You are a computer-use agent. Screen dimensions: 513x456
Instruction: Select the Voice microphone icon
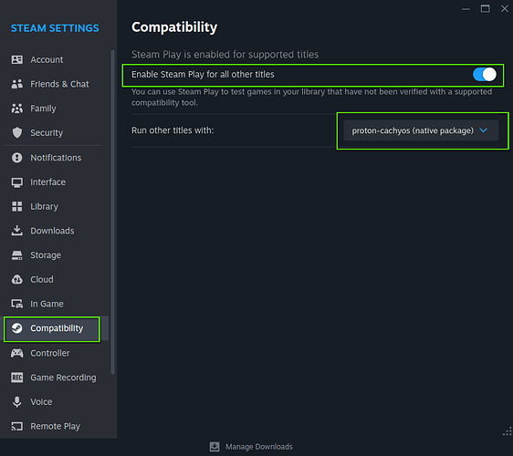tap(17, 402)
